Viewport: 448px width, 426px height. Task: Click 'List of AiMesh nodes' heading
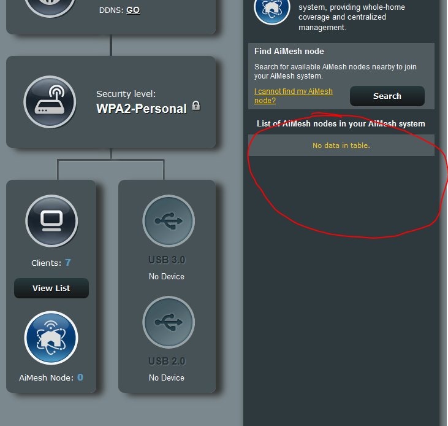click(x=341, y=123)
